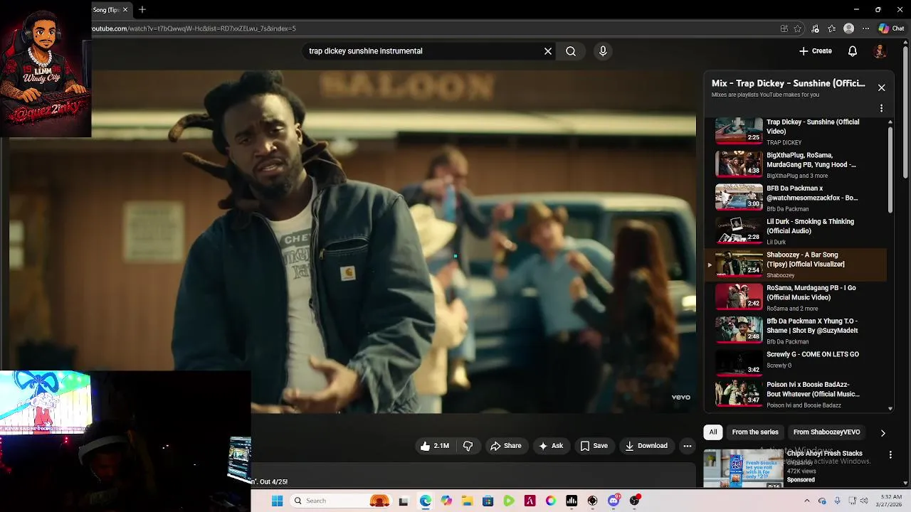Download the video with Download button

[646, 446]
